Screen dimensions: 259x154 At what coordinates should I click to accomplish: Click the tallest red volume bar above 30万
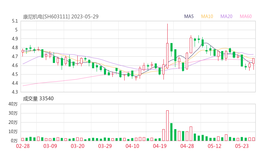(167, 126)
